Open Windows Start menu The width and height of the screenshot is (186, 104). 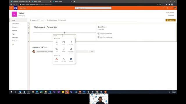tap(11, 92)
